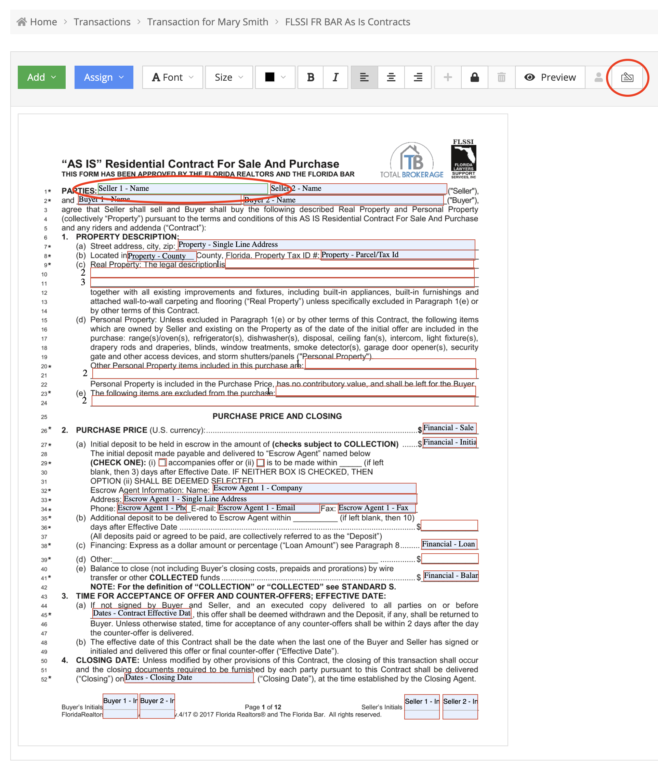Image resolution: width=658 pixels, height=766 pixels.
Task: Expand the Assign dropdown
Action: pyautogui.click(x=104, y=77)
